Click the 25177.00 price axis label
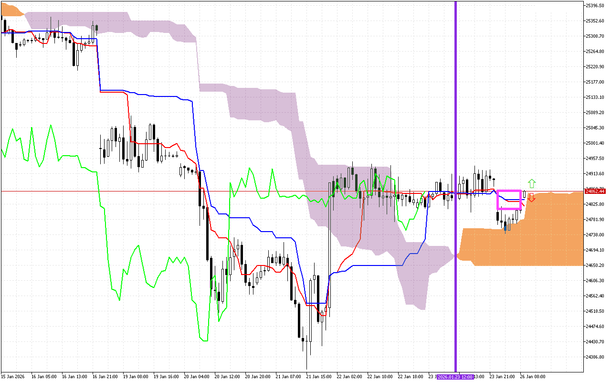The image size is (611, 382). [x=595, y=82]
